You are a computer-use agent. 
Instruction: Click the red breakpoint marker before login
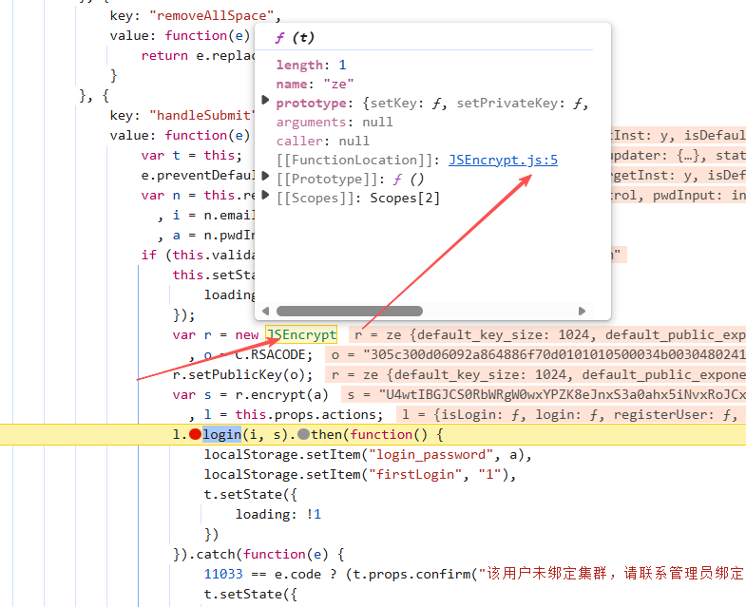click(195, 434)
